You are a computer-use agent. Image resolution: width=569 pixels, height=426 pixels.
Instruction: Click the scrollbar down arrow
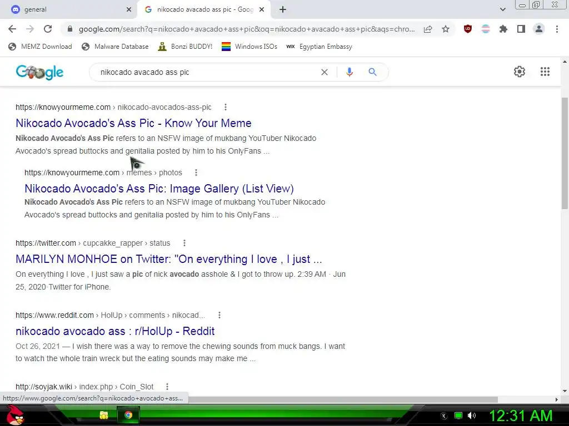coord(565,391)
